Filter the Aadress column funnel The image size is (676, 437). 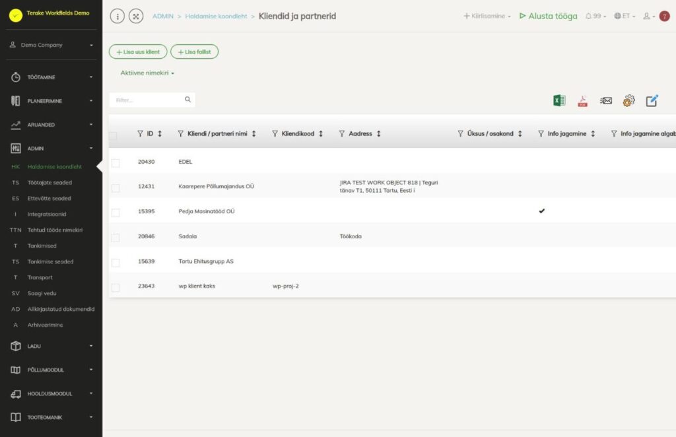pyautogui.click(x=342, y=133)
